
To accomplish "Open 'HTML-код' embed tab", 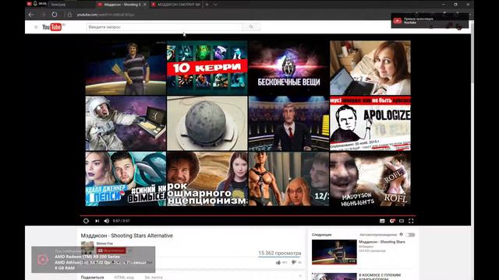I will point(124,277).
